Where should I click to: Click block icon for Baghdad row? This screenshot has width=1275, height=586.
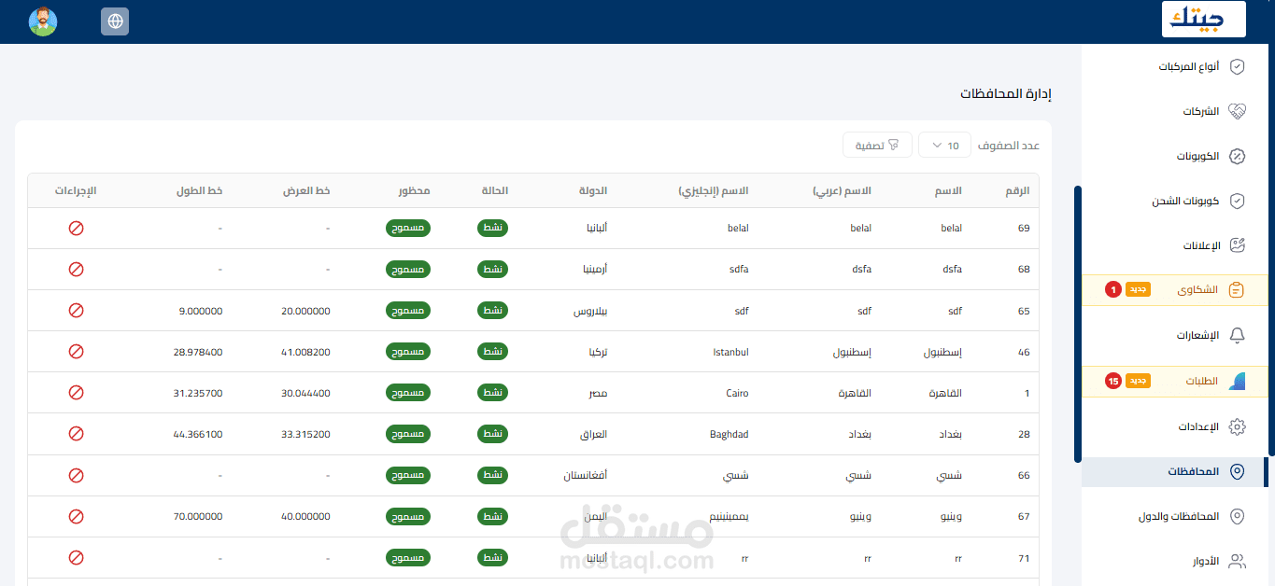point(77,434)
